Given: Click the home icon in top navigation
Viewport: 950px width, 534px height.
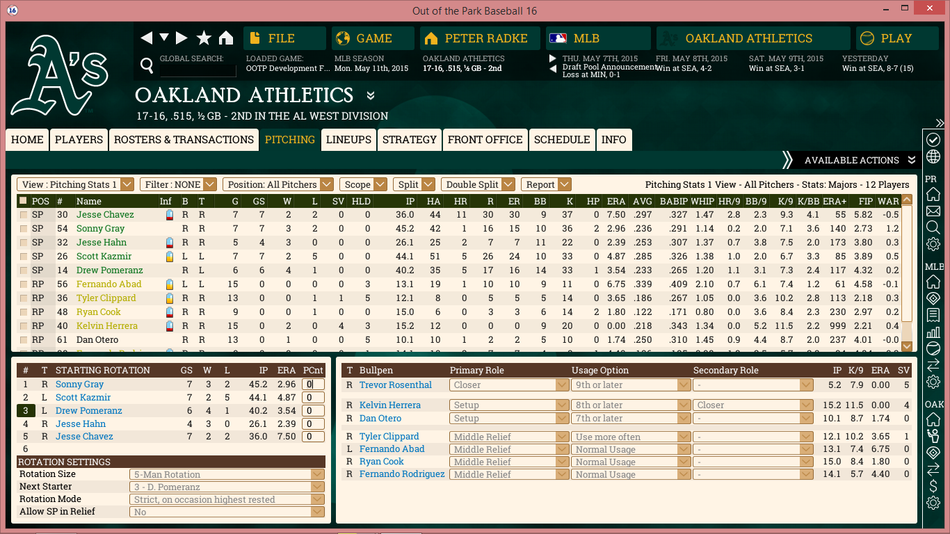Looking at the screenshot, I should 226,38.
